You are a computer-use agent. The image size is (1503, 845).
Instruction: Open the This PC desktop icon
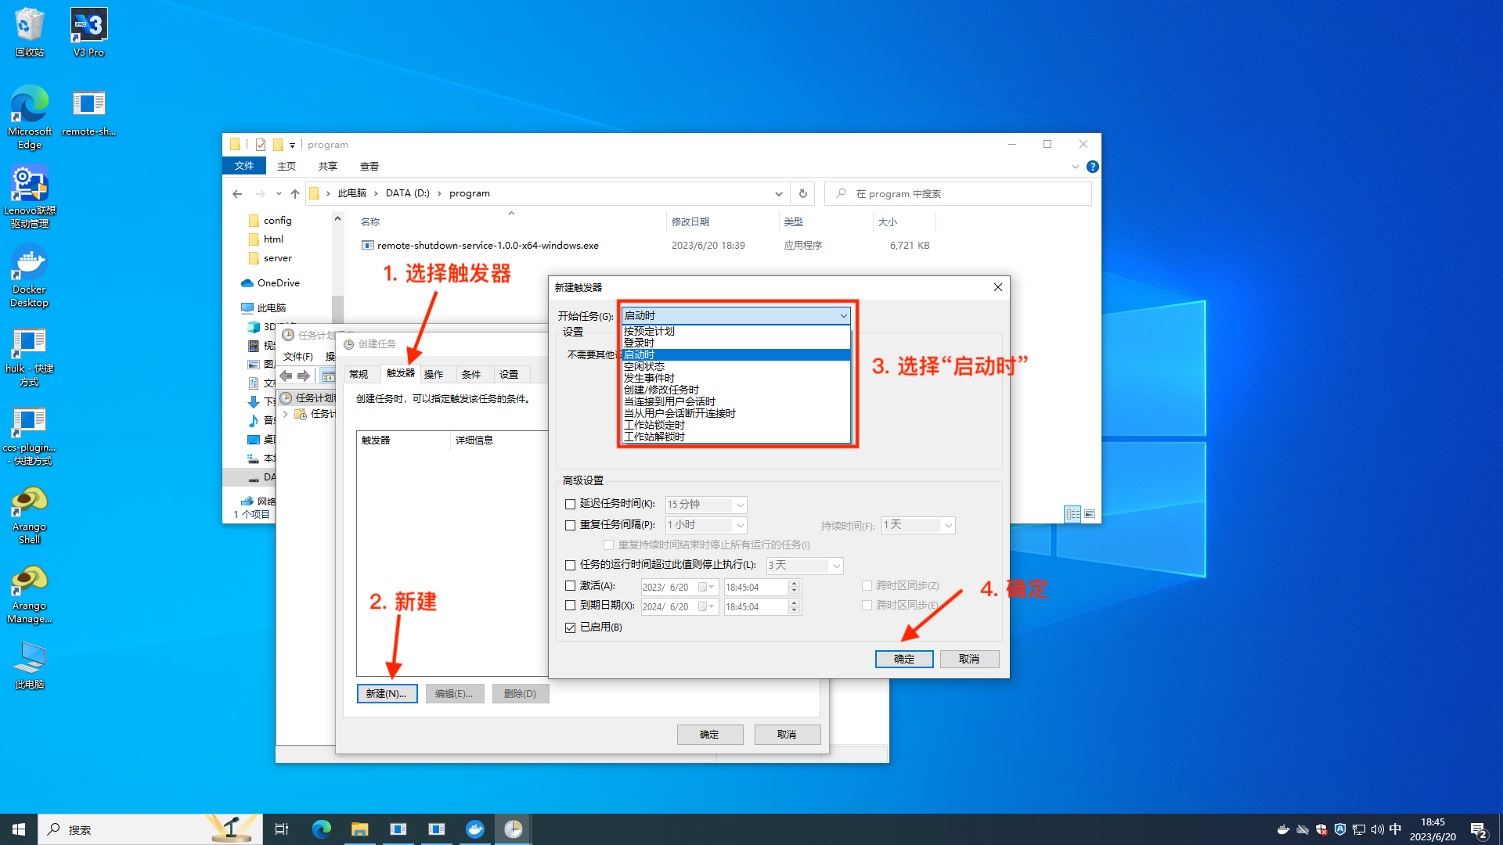tap(30, 665)
